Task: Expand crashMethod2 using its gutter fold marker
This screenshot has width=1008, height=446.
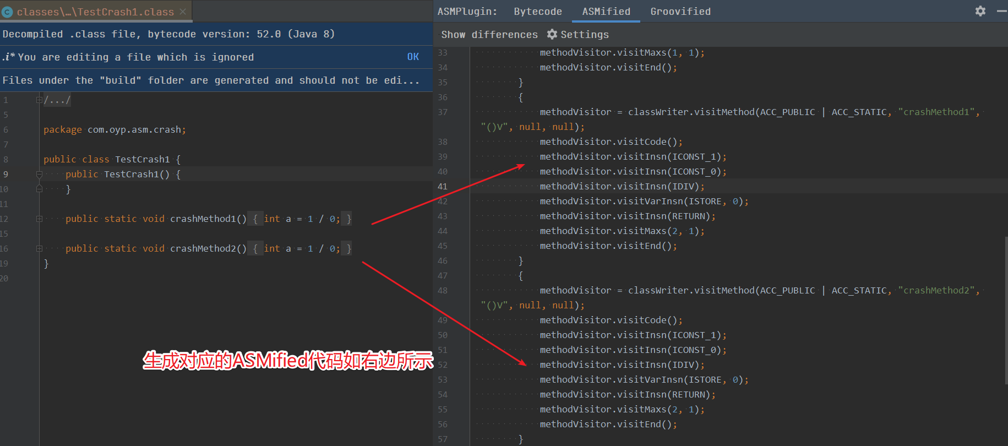Action: pyautogui.click(x=39, y=248)
